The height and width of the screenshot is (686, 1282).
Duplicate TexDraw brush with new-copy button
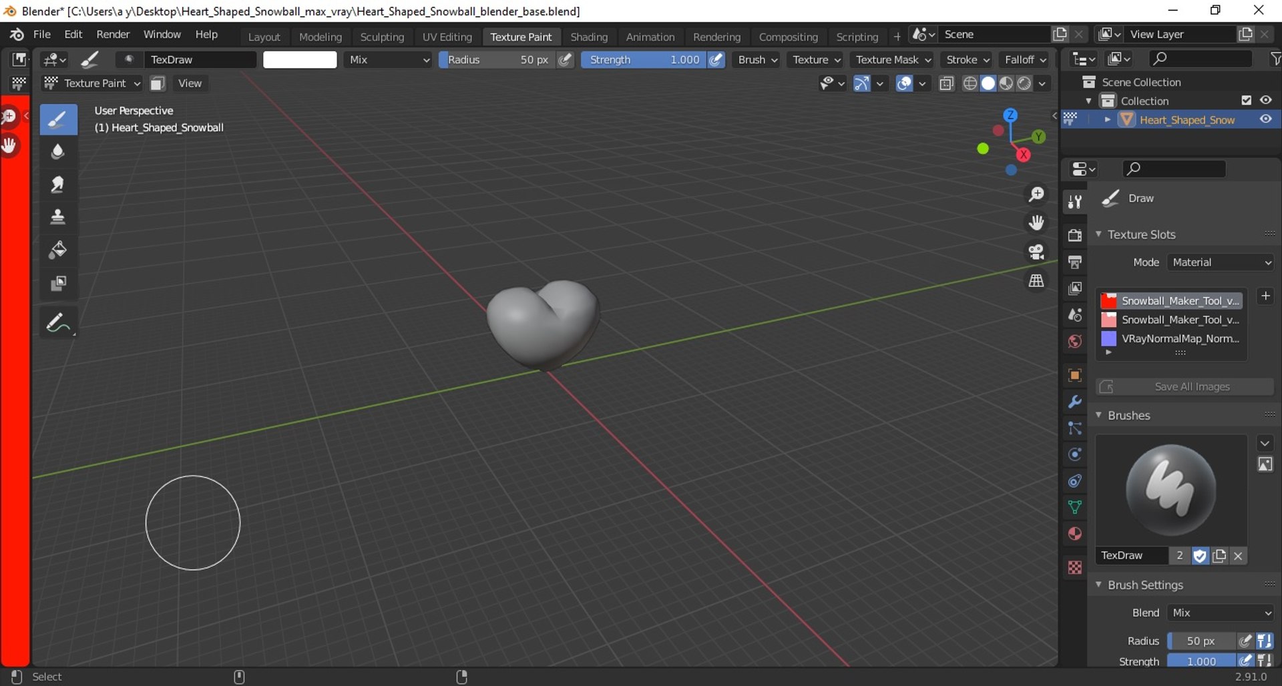coord(1219,555)
